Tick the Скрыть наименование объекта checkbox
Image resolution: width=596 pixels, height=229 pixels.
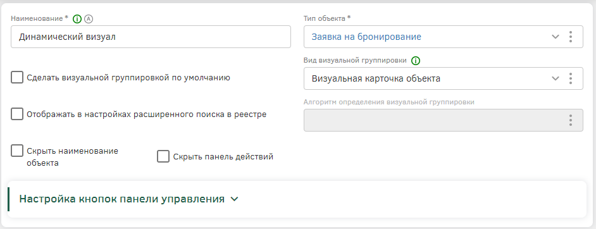click(16, 151)
